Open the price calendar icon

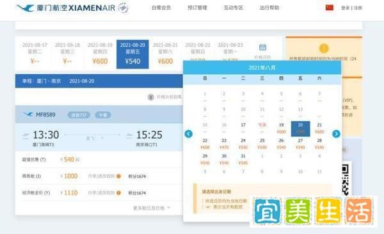coord(262,47)
